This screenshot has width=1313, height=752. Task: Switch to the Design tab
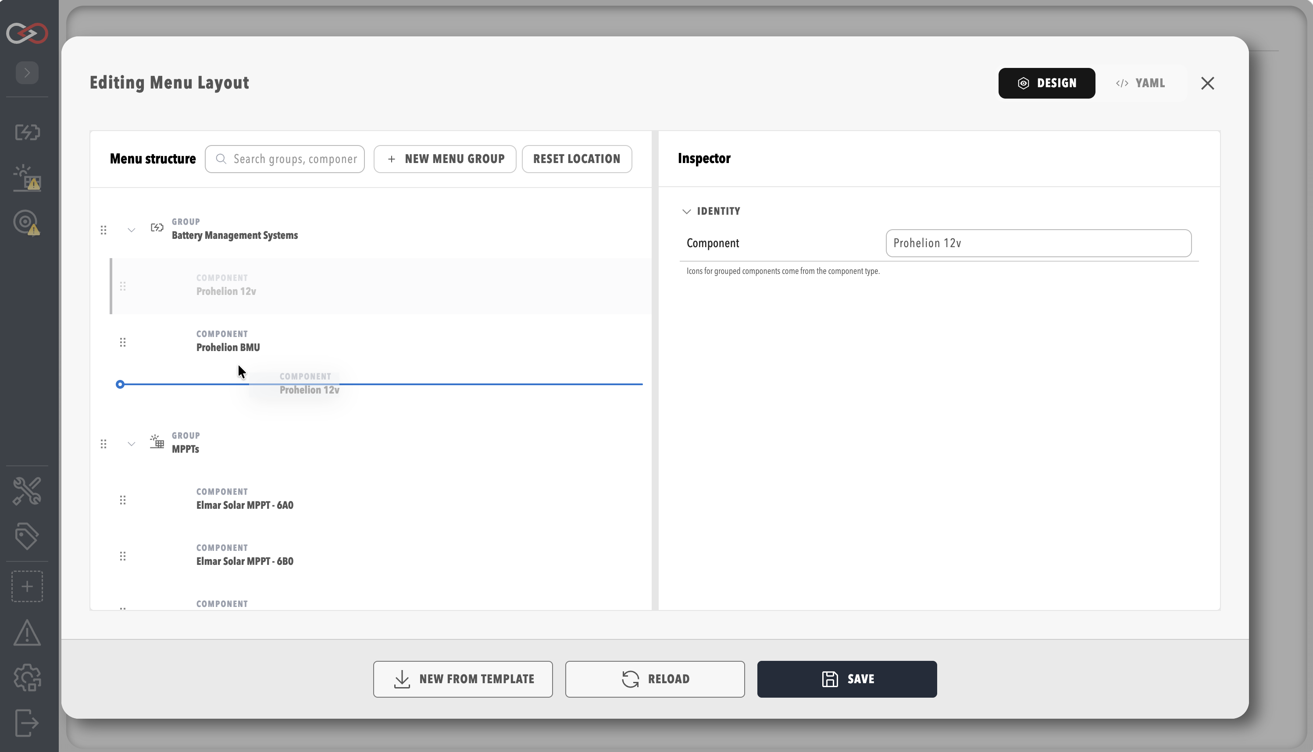(1046, 83)
